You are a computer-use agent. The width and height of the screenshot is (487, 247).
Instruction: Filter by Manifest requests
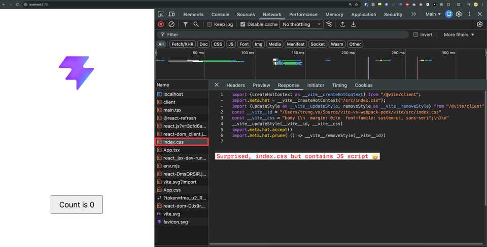296,45
